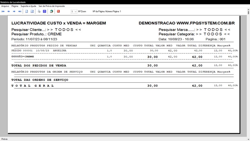Click RELATÓRIO PRODUTOS PEDIDO DE VENDAS heading
This screenshot has height=141, width=250.
point(44,45)
